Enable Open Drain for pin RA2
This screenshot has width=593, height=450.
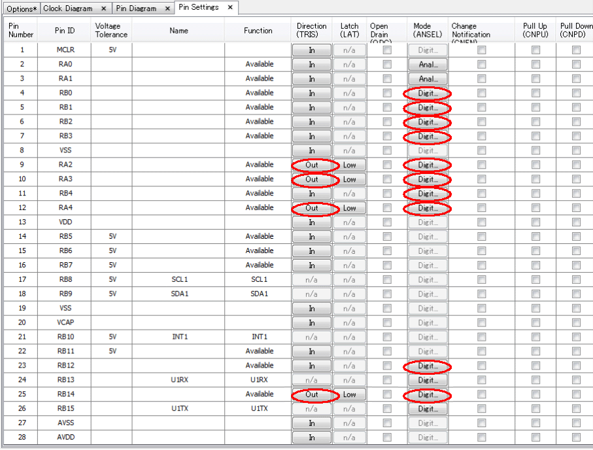click(x=387, y=165)
